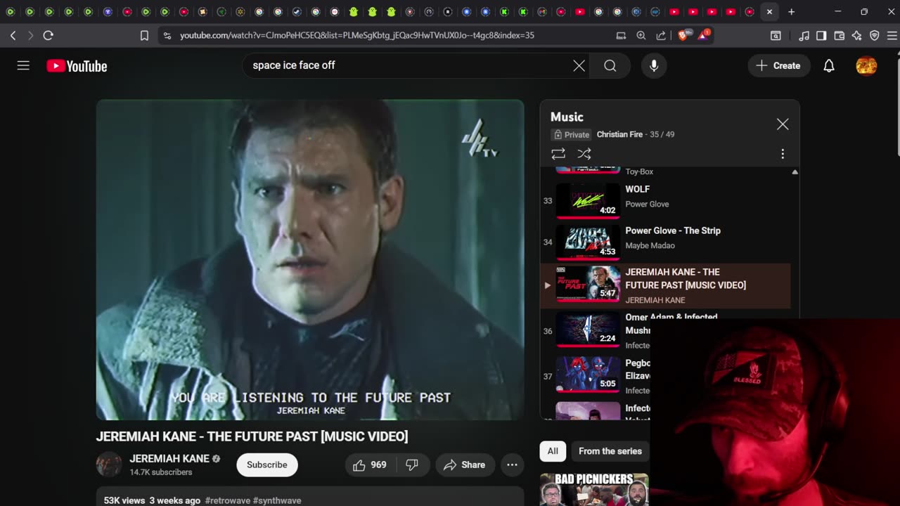Open a new browser tab with plus

coord(791,12)
